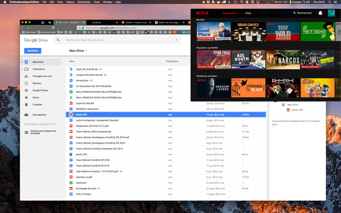
Task: Open the Je paie en ligne bookmark
Action: (47, 32)
